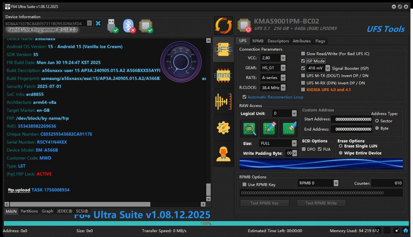
Task: Click the blue home icon in status bar
Action: pyautogui.click(x=406, y=231)
